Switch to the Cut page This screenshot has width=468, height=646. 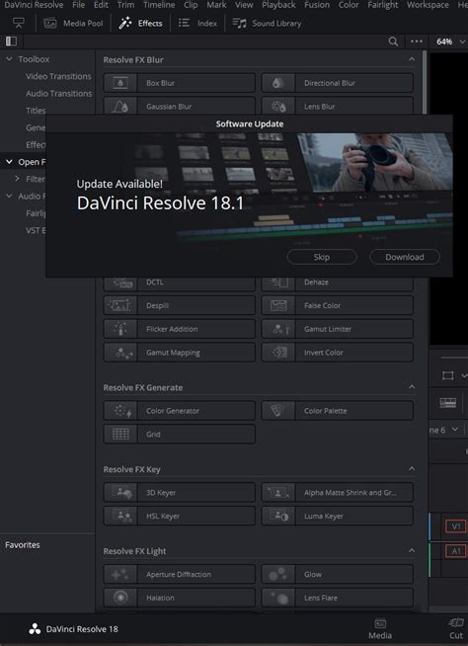pos(455,629)
